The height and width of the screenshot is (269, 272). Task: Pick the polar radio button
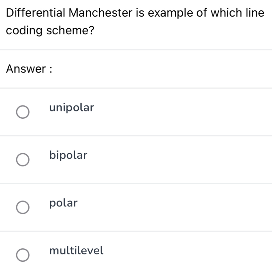[23, 207]
